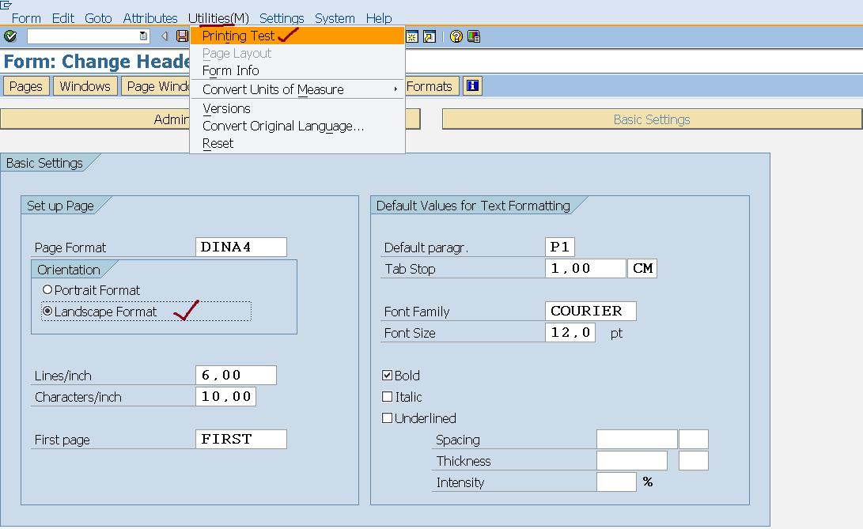Open the command field history dropdown
The width and height of the screenshot is (863, 529).
pos(143,36)
